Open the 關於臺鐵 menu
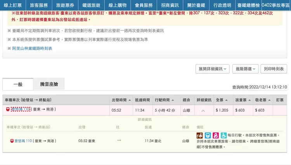 click(196, 5)
